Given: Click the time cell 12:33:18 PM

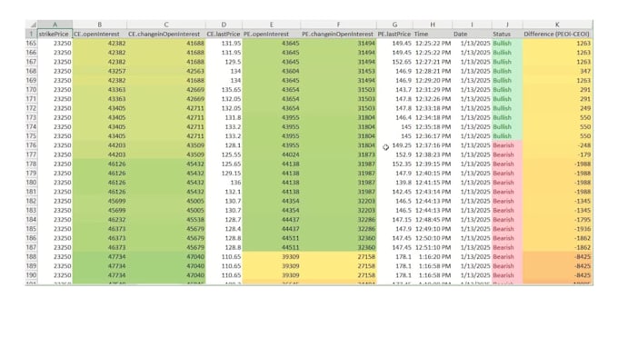Looking at the screenshot, I should coord(433,108).
